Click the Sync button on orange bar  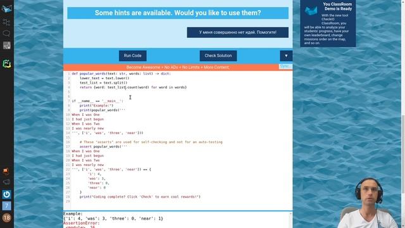tap(285, 66)
